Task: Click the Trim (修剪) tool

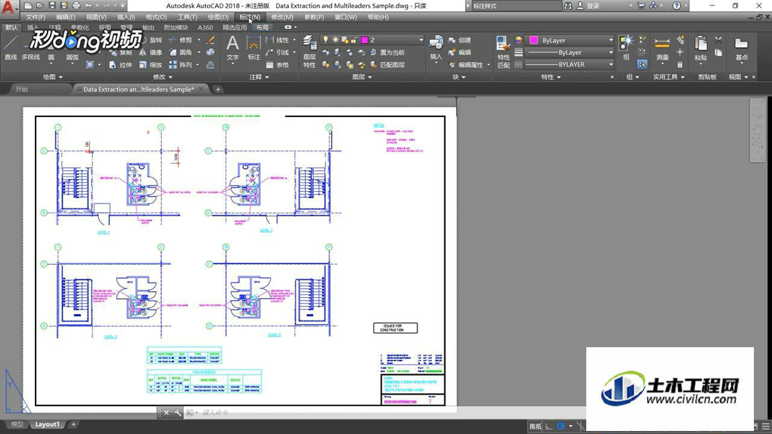Action: [x=180, y=40]
